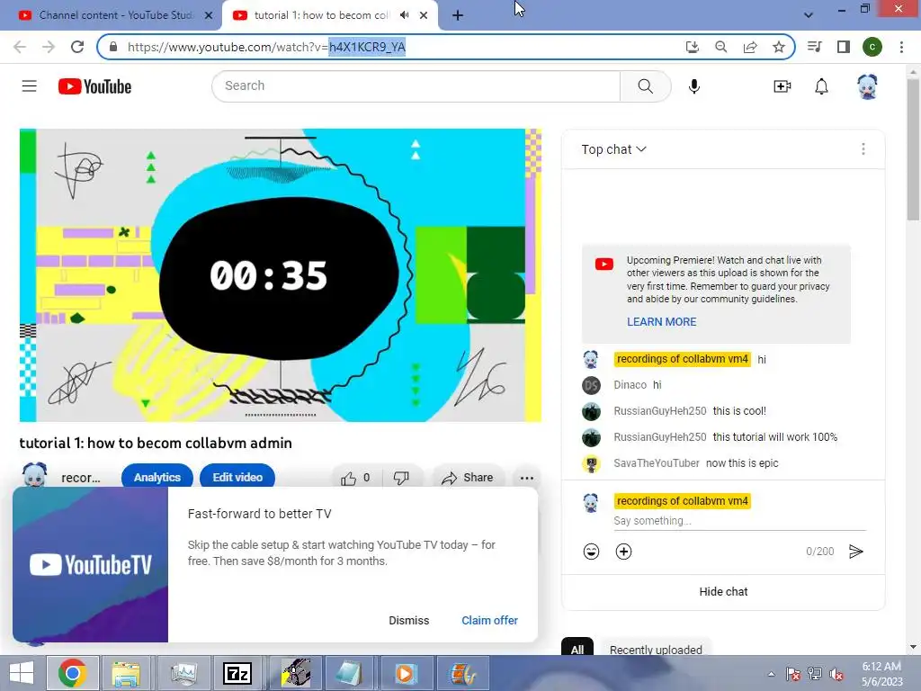Mute tab via speaker icon on tab
Screen dimensions: 921x691
[x=404, y=15]
